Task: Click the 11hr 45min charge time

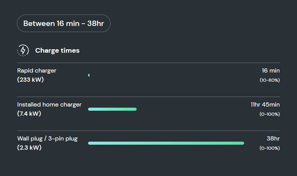Action: click(265, 105)
